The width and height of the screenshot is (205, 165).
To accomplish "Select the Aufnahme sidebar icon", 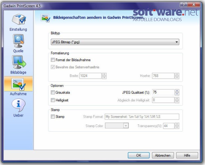I will pos(18,84).
